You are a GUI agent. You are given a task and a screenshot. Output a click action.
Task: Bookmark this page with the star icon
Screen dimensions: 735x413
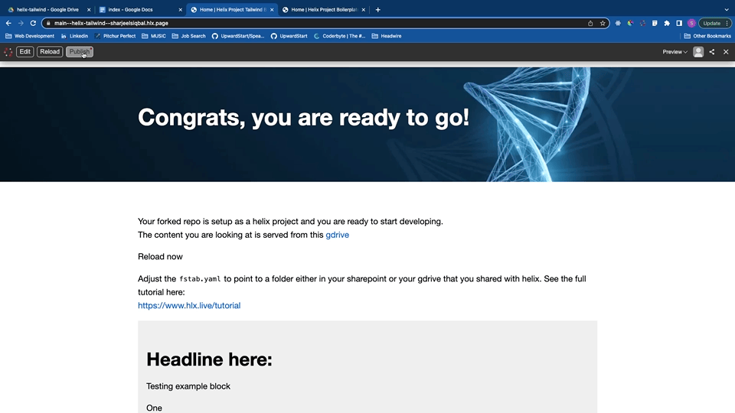tap(603, 23)
